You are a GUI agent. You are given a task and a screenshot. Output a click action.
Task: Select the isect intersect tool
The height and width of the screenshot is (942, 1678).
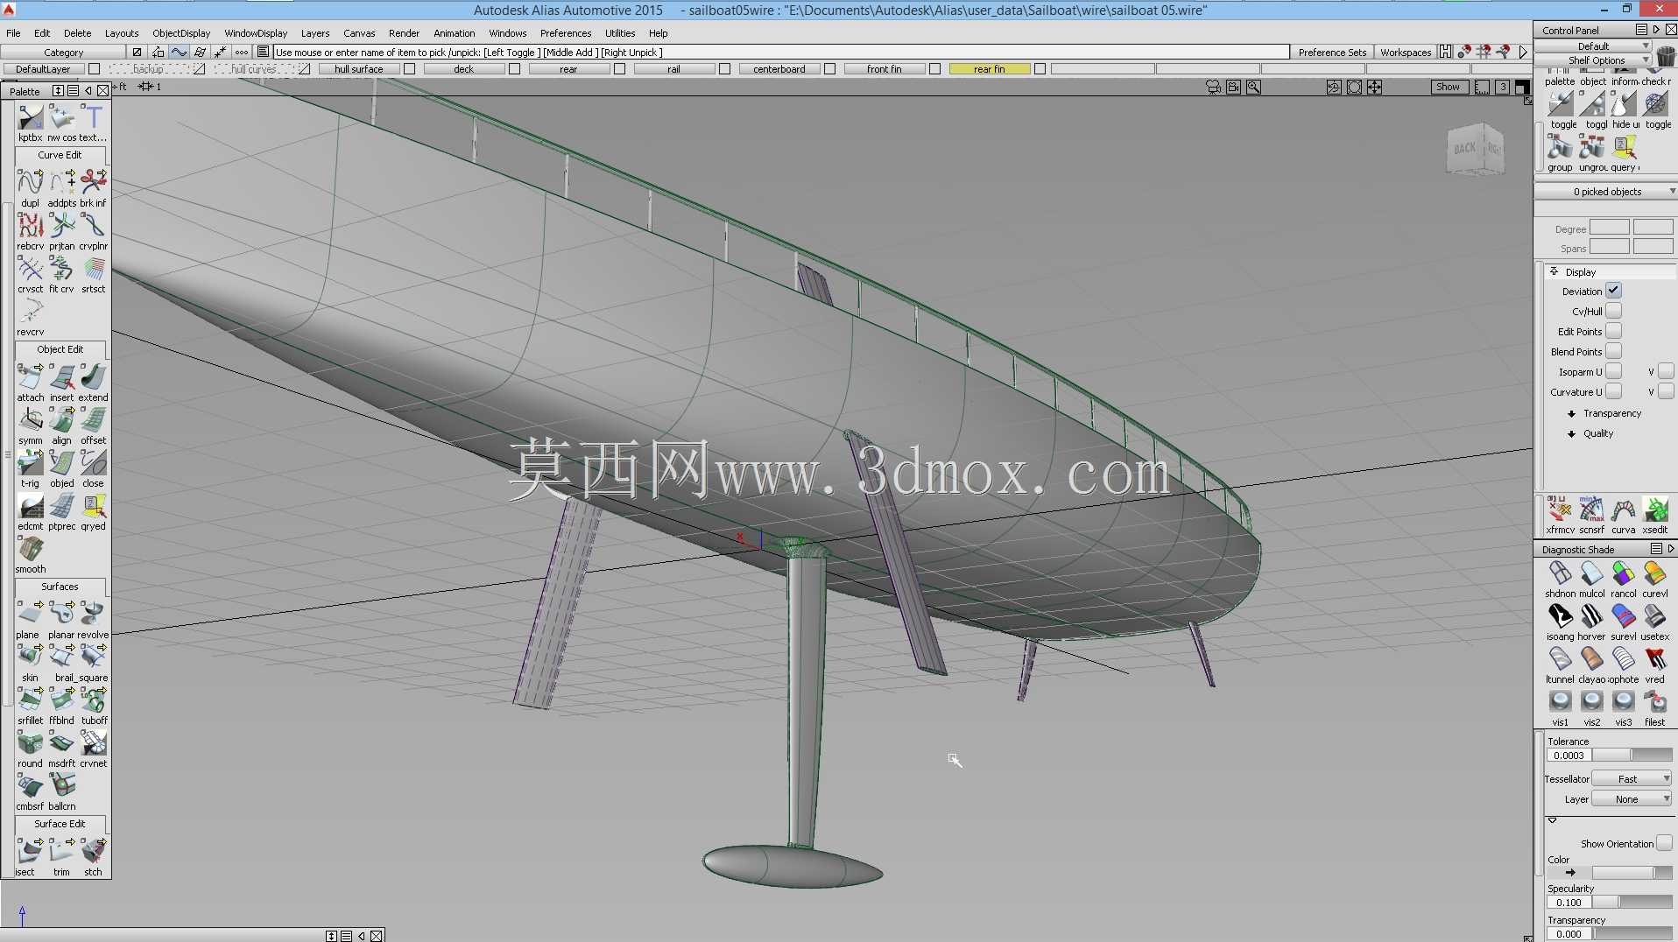point(30,851)
